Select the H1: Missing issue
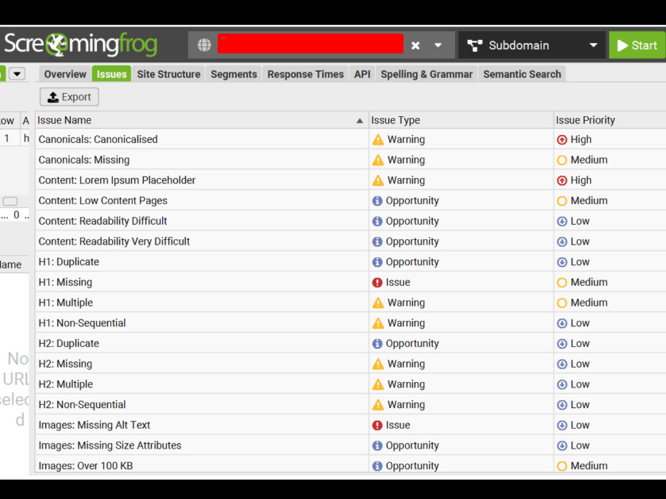Viewport: 666px width, 499px height. (350, 281)
